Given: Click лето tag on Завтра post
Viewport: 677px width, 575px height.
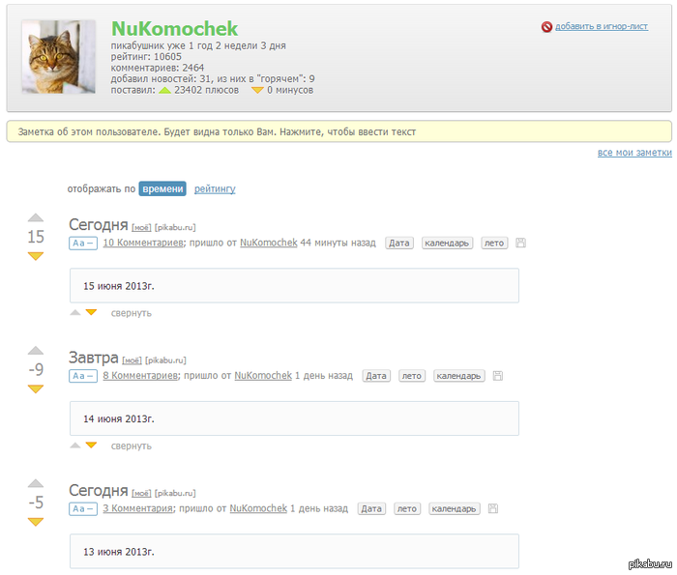Looking at the screenshot, I should [x=412, y=376].
